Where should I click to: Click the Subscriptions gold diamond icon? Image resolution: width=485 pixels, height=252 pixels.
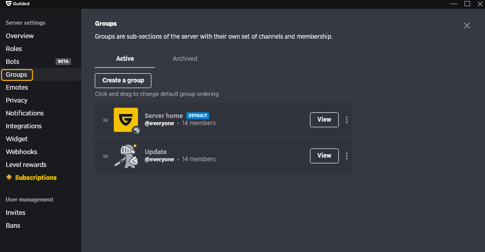click(9, 177)
